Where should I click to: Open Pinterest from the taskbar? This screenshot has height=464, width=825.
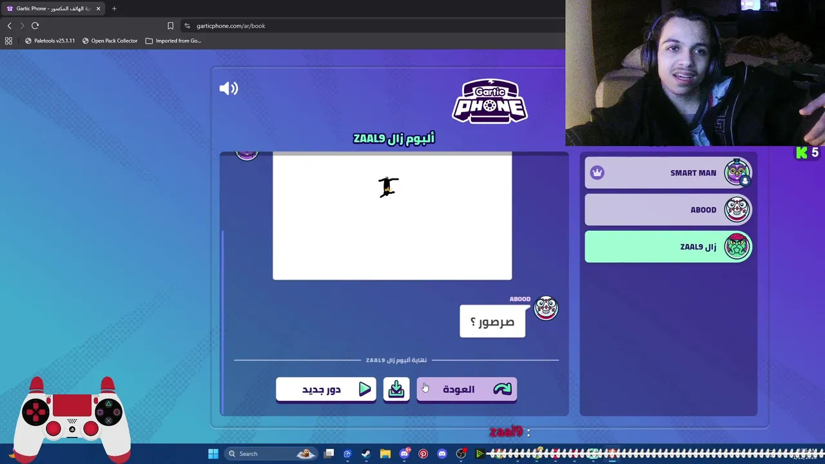pyautogui.click(x=423, y=454)
